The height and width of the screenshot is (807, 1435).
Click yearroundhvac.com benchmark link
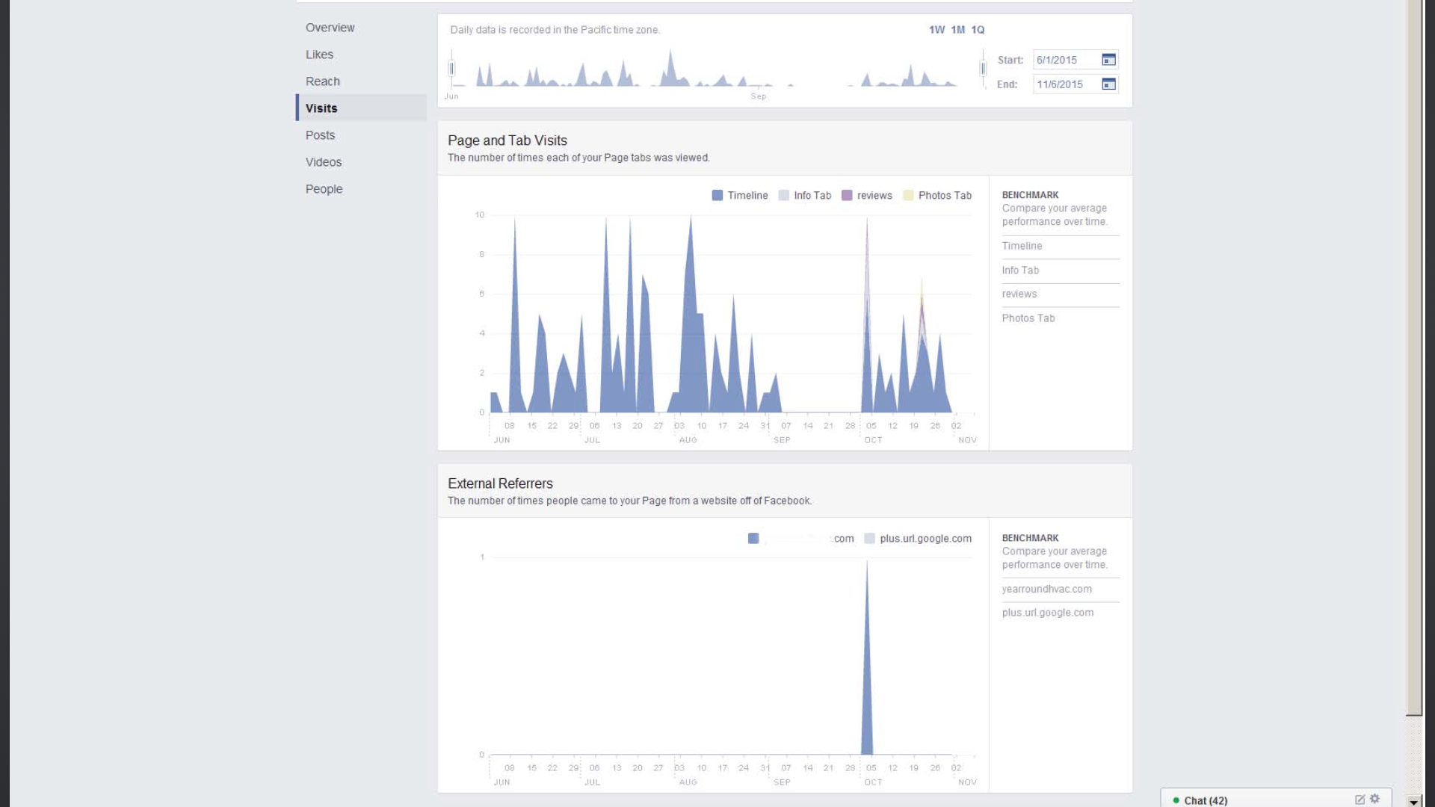tap(1046, 589)
